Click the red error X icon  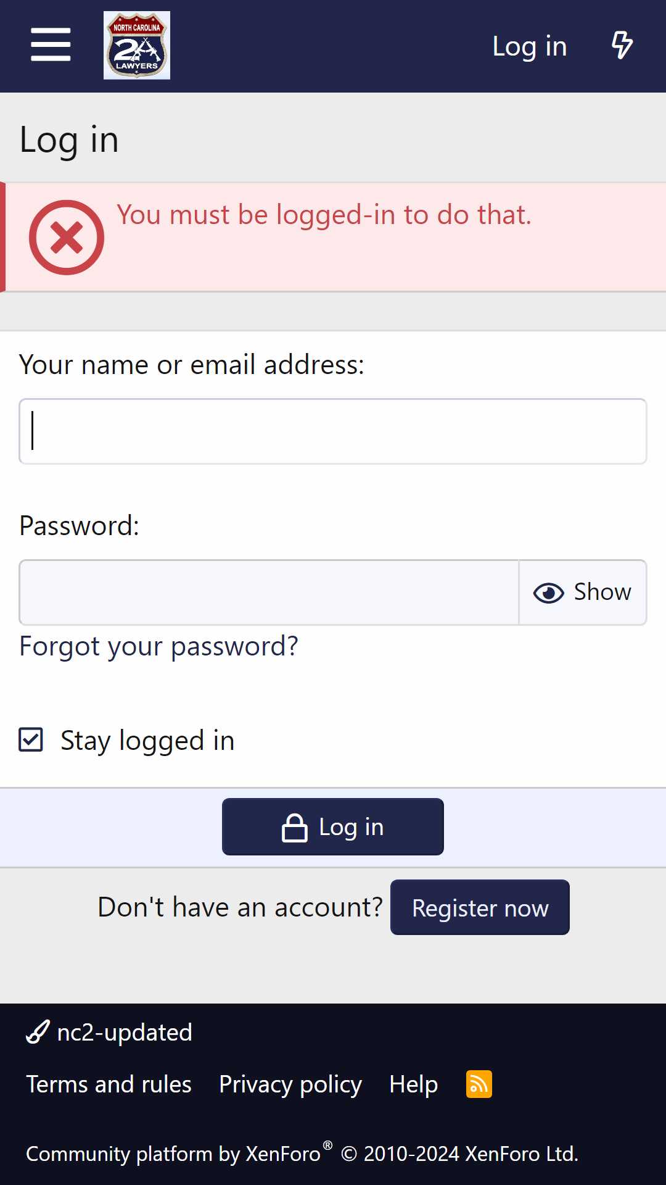(x=67, y=238)
